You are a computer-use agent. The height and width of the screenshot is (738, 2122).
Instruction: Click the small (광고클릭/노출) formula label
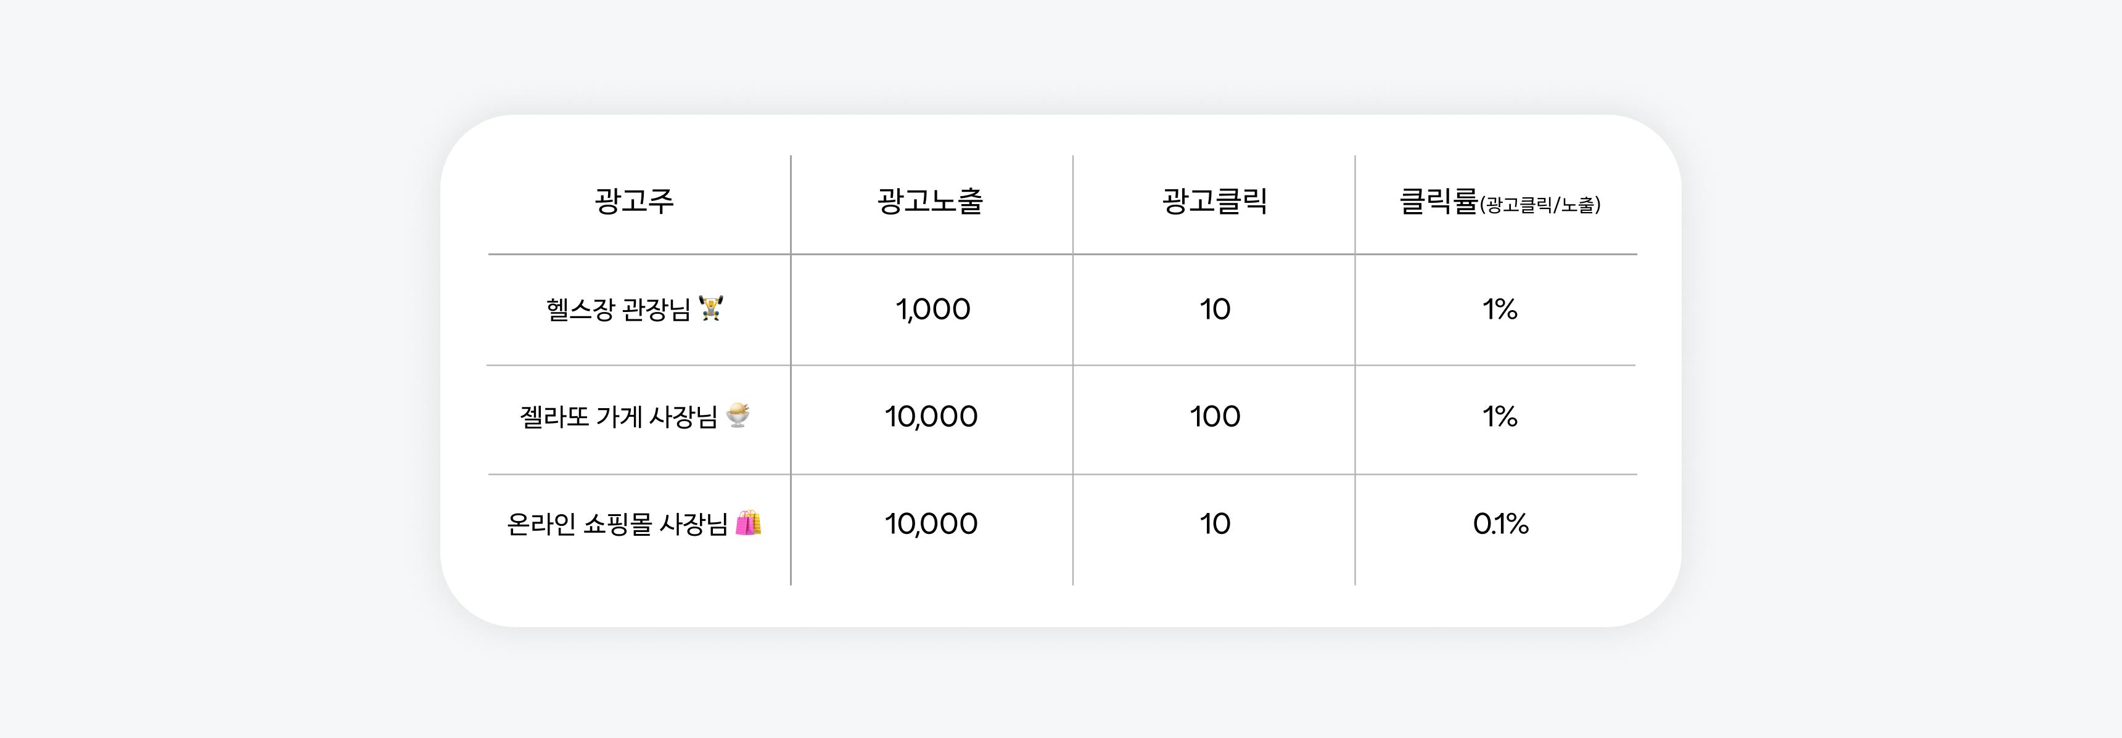point(1540,205)
